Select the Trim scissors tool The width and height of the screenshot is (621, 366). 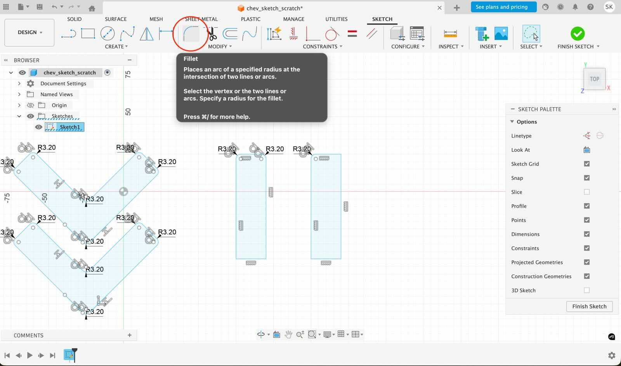click(212, 34)
